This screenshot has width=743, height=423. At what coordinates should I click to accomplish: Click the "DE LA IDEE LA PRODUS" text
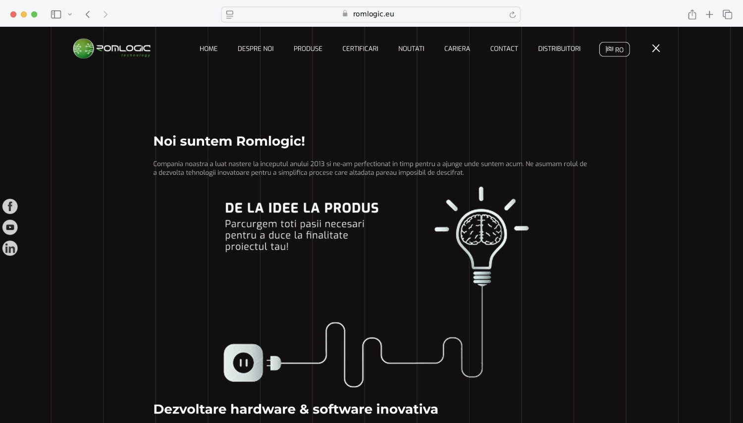tap(302, 208)
